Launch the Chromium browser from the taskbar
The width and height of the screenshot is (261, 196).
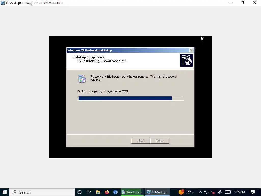point(115,192)
